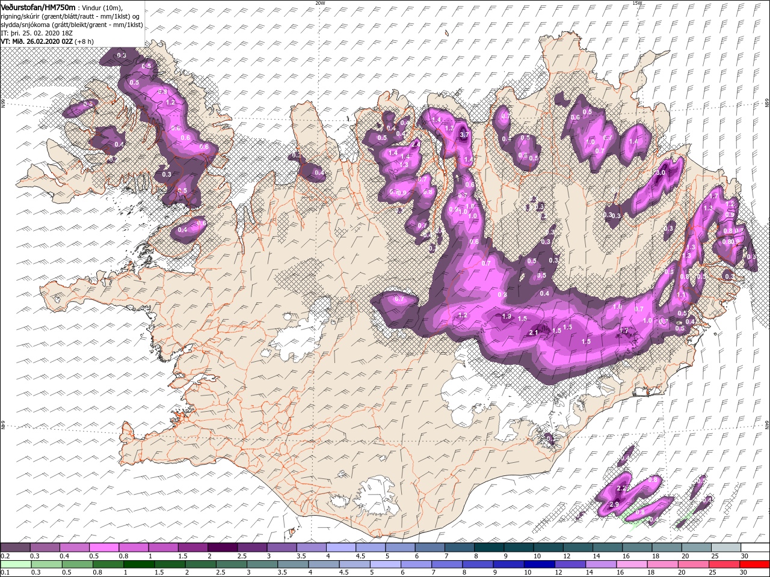Click the 3.7 precipitation value on the map
The height and width of the screenshot is (577, 770).
coord(463,136)
